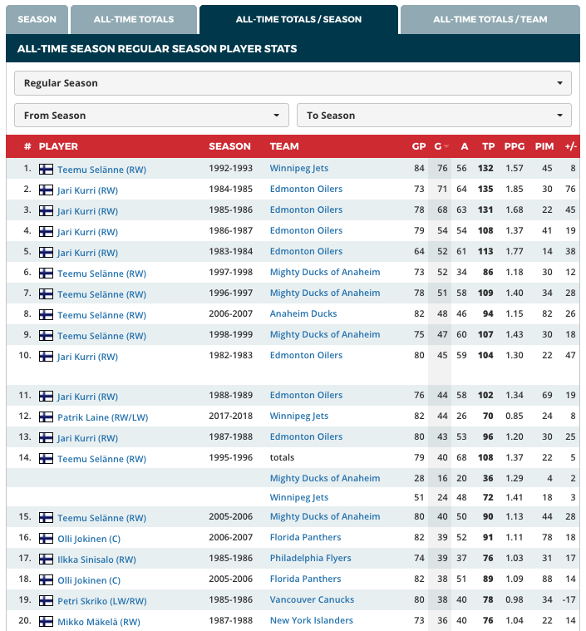Image resolution: width=586 pixels, height=631 pixels.
Task: Open Jari Kurri link for 1985-1986 season
Action: point(88,211)
